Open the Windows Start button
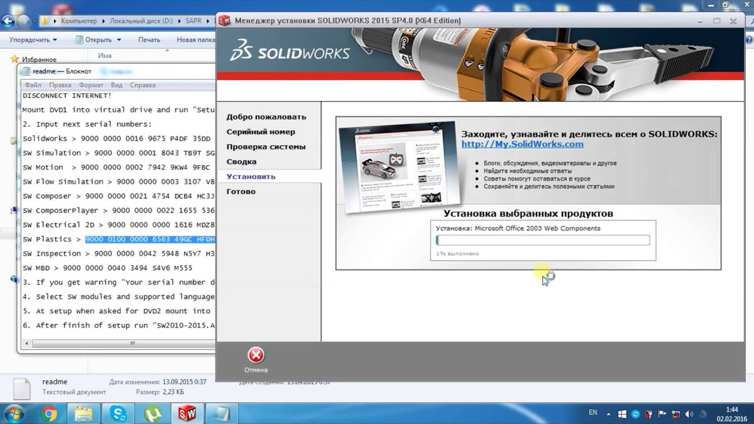754x424 pixels. (x=13, y=413)
